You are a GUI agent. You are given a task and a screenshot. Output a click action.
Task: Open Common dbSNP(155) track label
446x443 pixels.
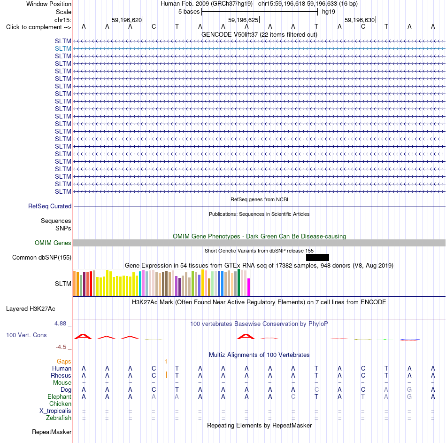(41, 258)
